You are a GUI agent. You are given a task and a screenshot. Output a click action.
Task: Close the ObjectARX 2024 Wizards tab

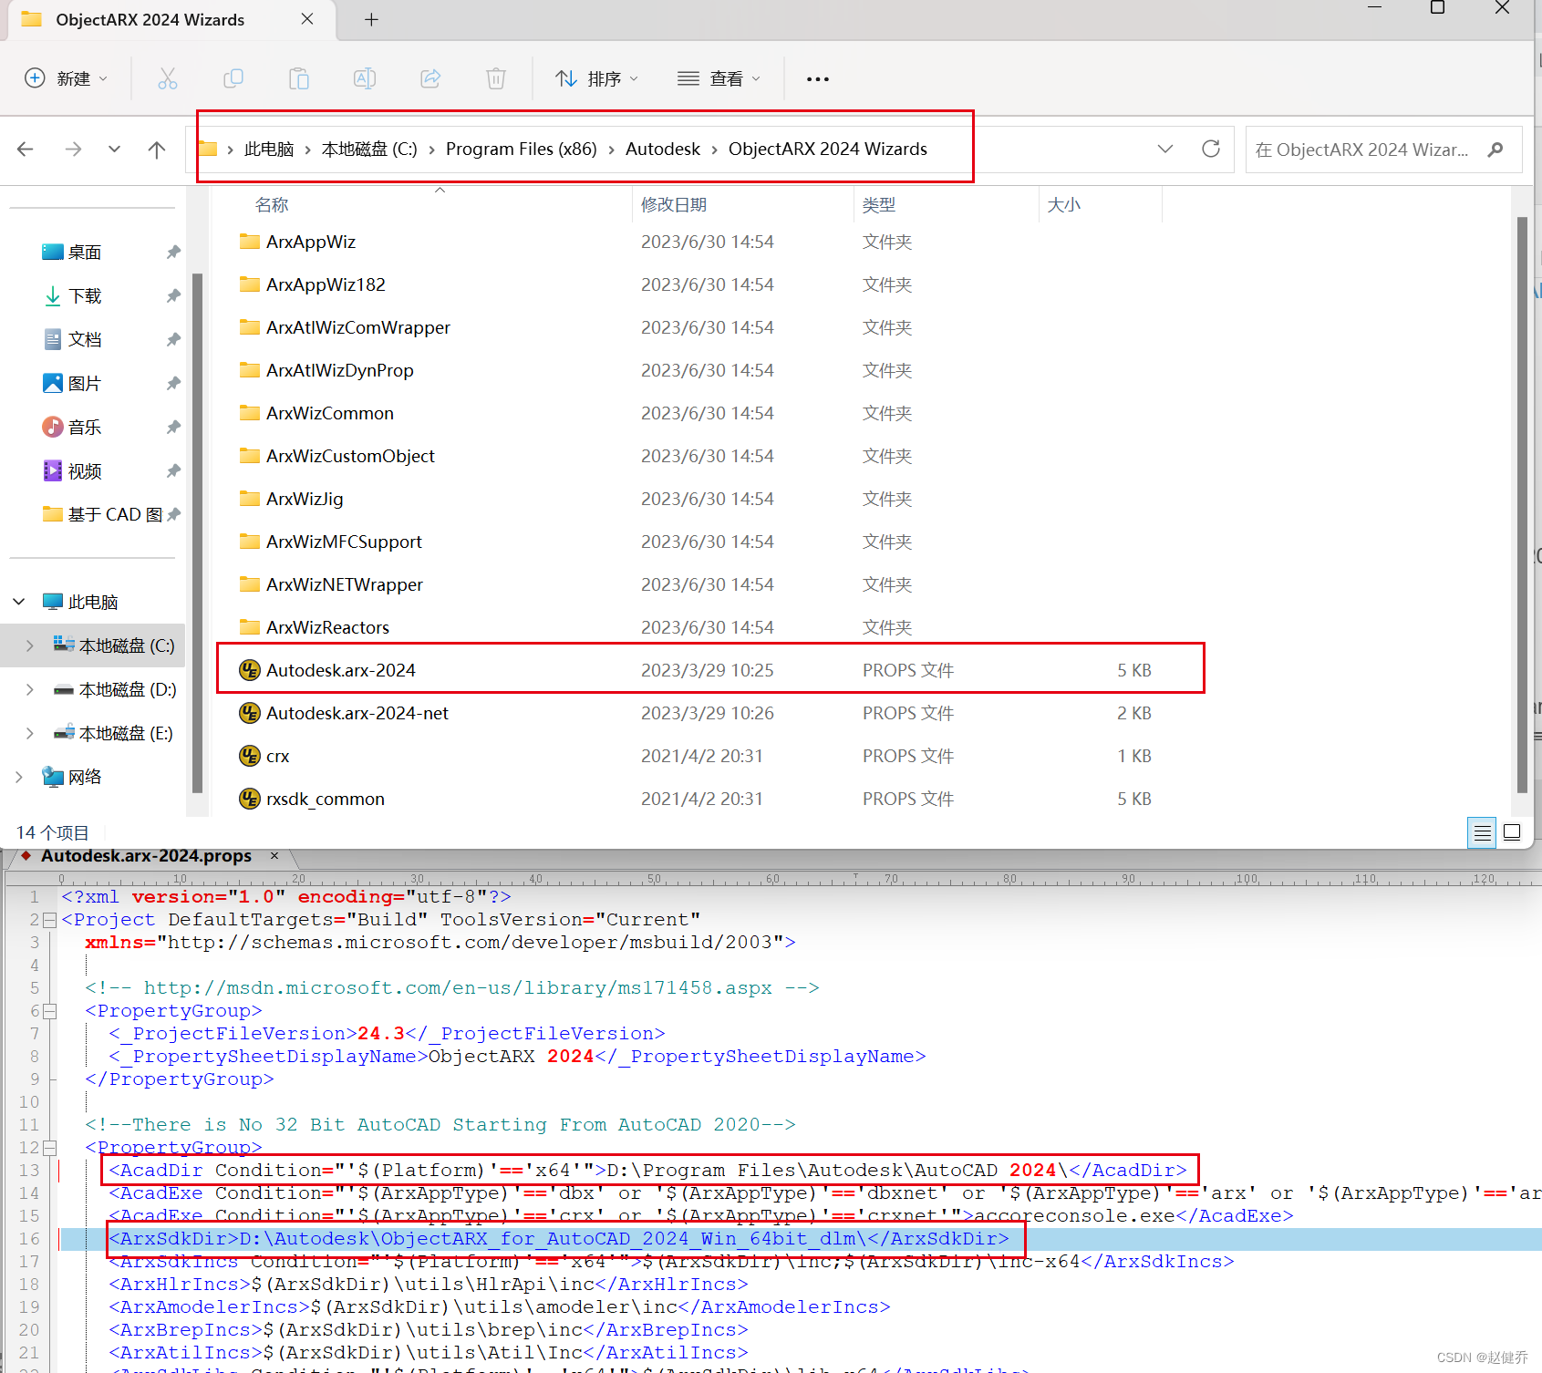(x=307, y=19)
